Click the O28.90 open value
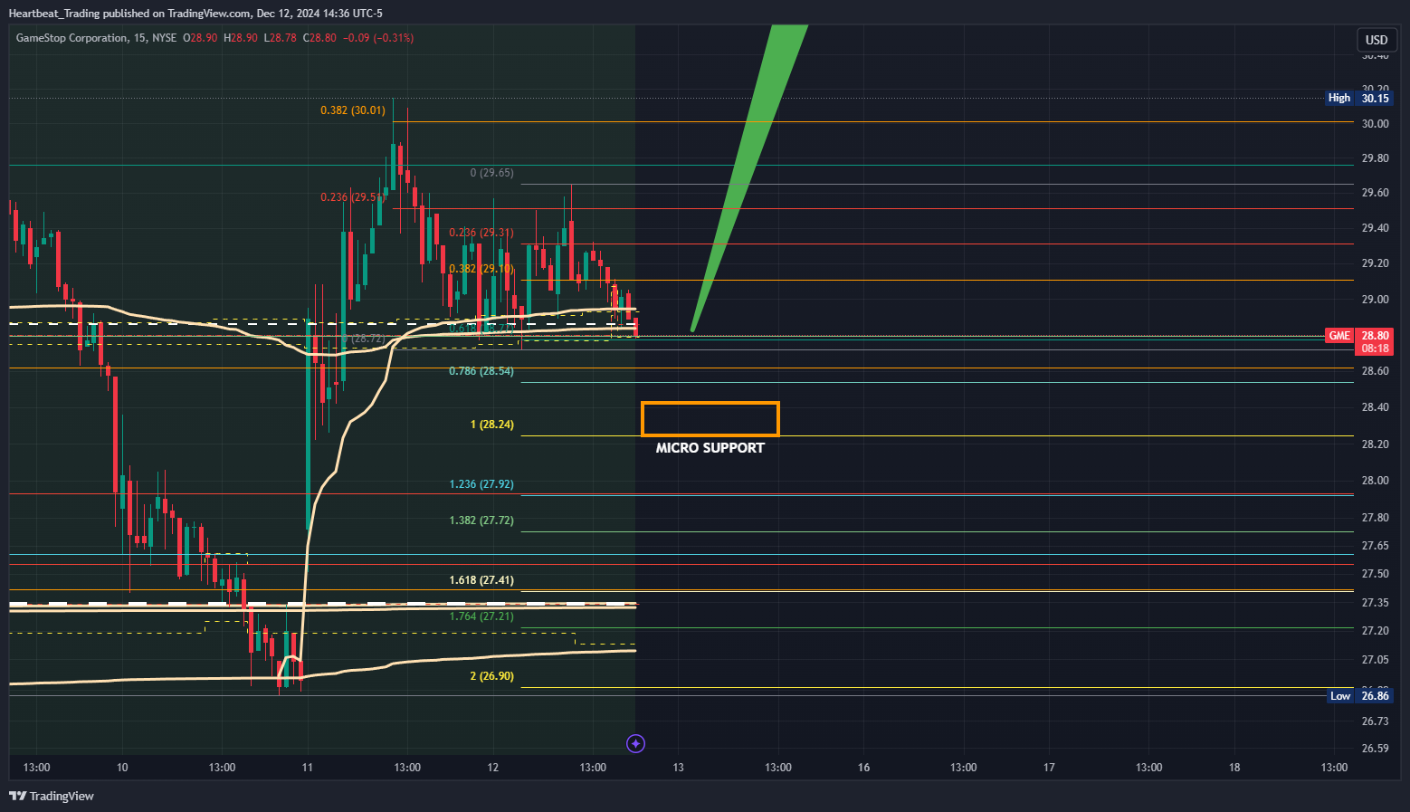This screenshot has height=812, width=1410. (201, 38)
